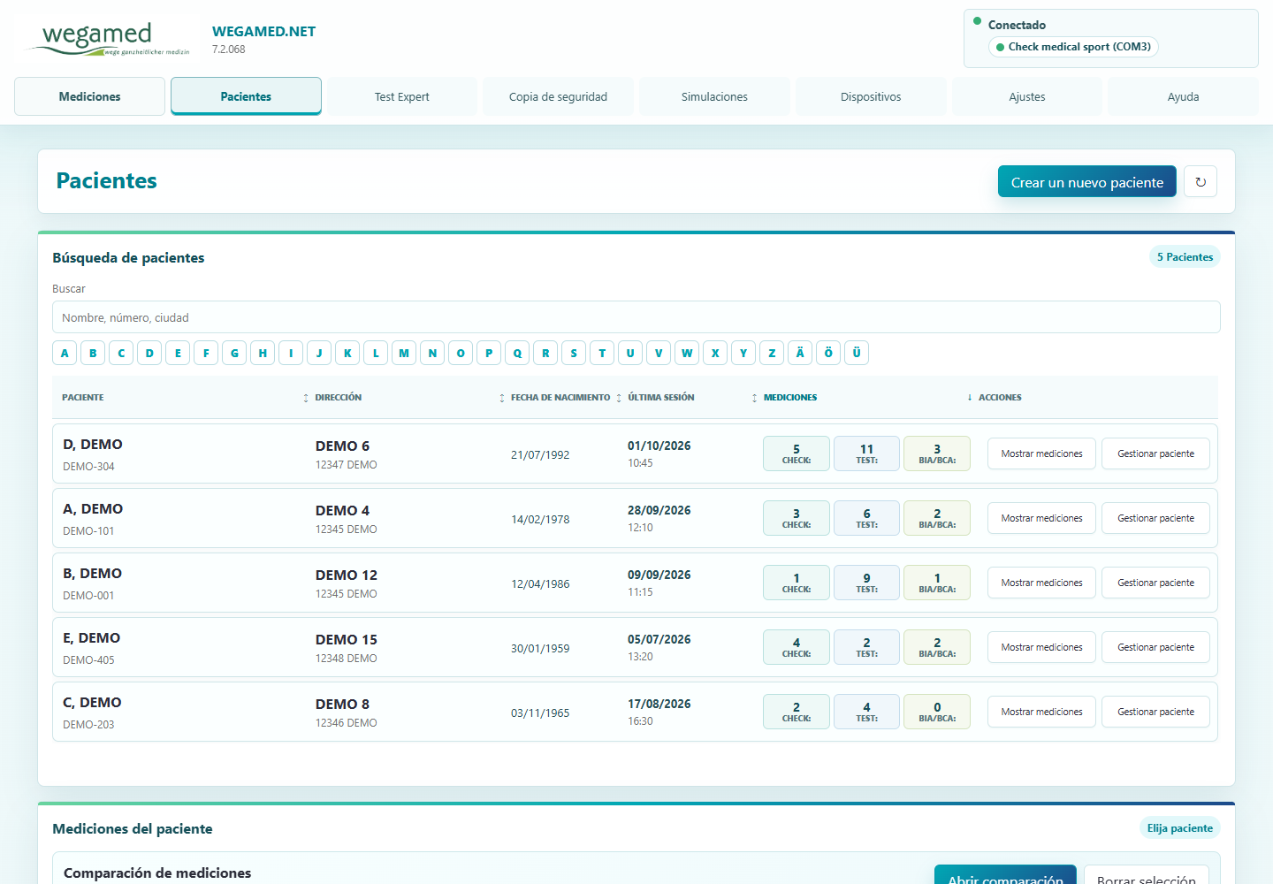Click the 5 CHECK badge for D, DEMO

(797, 453)
